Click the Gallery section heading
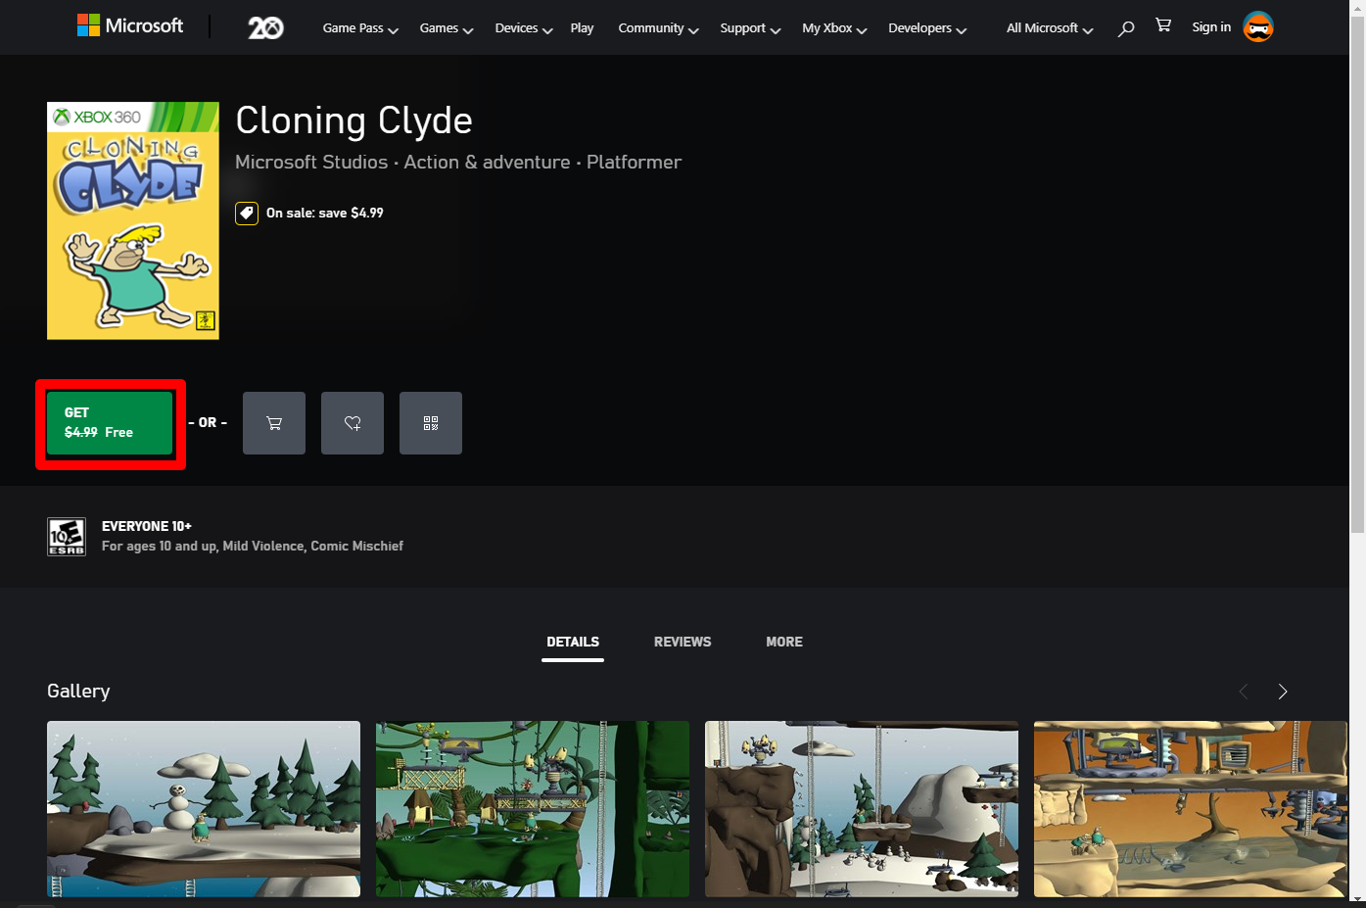The image size is (1366, 908). (78, 692)
